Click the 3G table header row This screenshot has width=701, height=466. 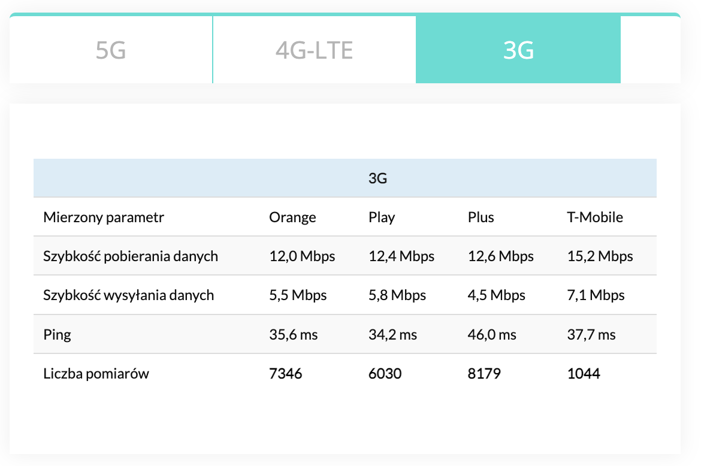pyautogui.click(x=377, y=178)
